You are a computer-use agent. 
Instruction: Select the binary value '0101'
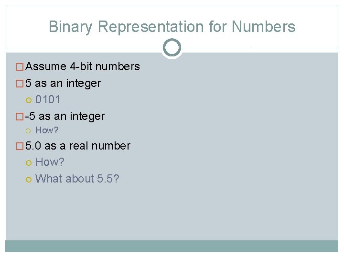point(48,99)
